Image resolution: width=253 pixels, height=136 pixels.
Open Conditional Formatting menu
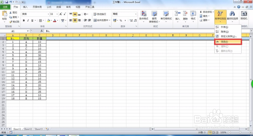144,17
